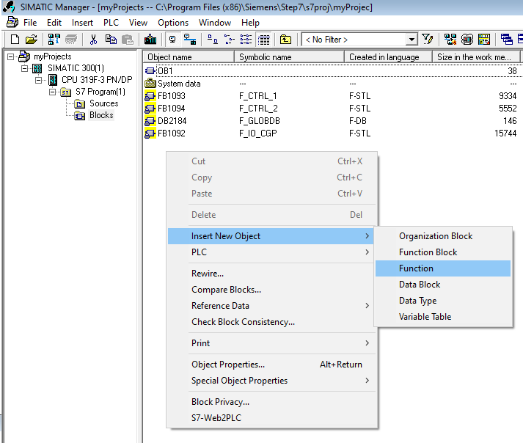Click the Define Filter funnel icon
Image resolution: width=523 pixels, height=443 pixels.
(427, 40)
